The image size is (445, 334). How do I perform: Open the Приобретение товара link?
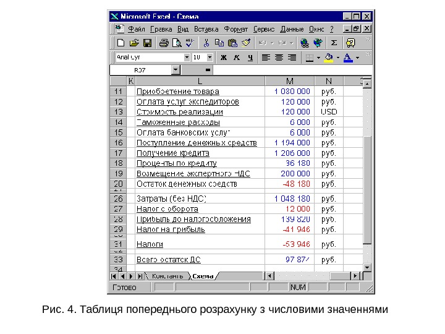pyautogui.click(x=177, y=92)
